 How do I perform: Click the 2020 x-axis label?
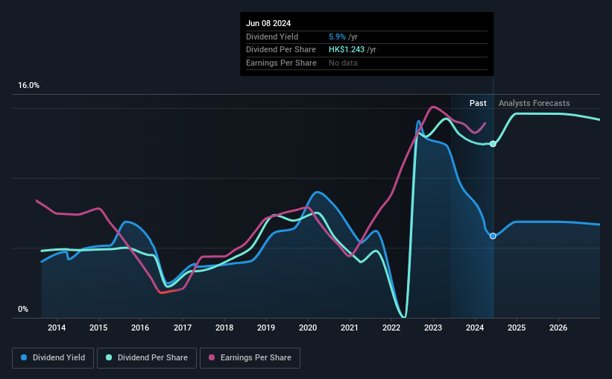pos(308,328)
